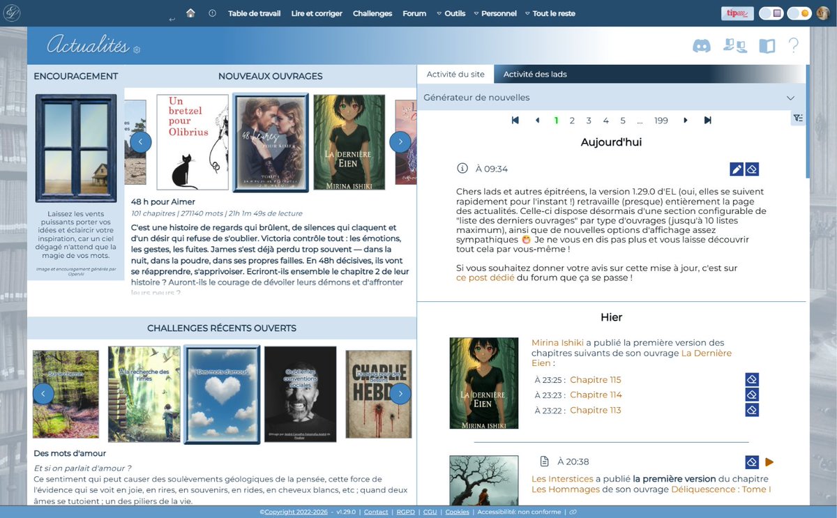Screen dimensions: 837x518
Task: Select the Charlie Hebdo challenge card
Action: 379,394
